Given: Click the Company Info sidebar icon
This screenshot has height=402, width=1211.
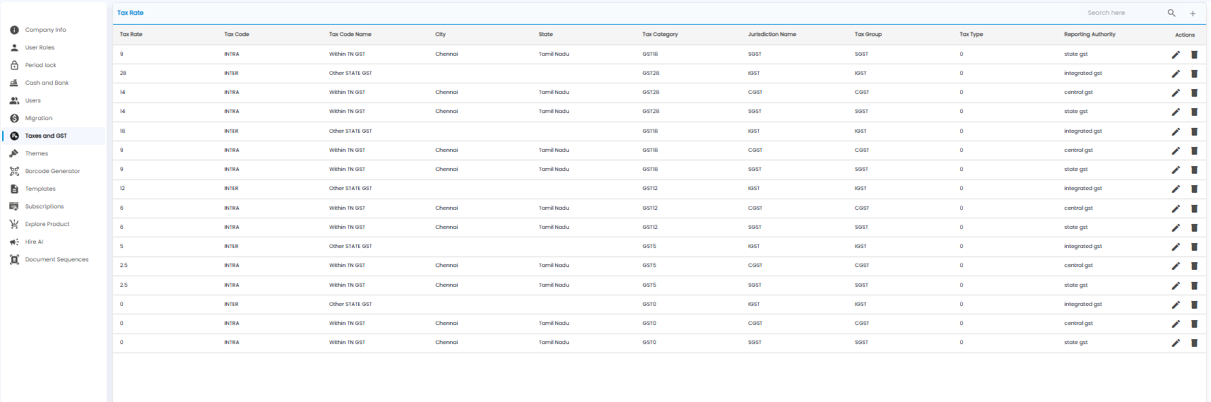Looking at the screenshot, I should (x=14, y=30).
